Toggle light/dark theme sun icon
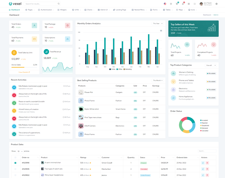Image resolution: width=225 pixels, height=178 pixels. click(171, 4)
